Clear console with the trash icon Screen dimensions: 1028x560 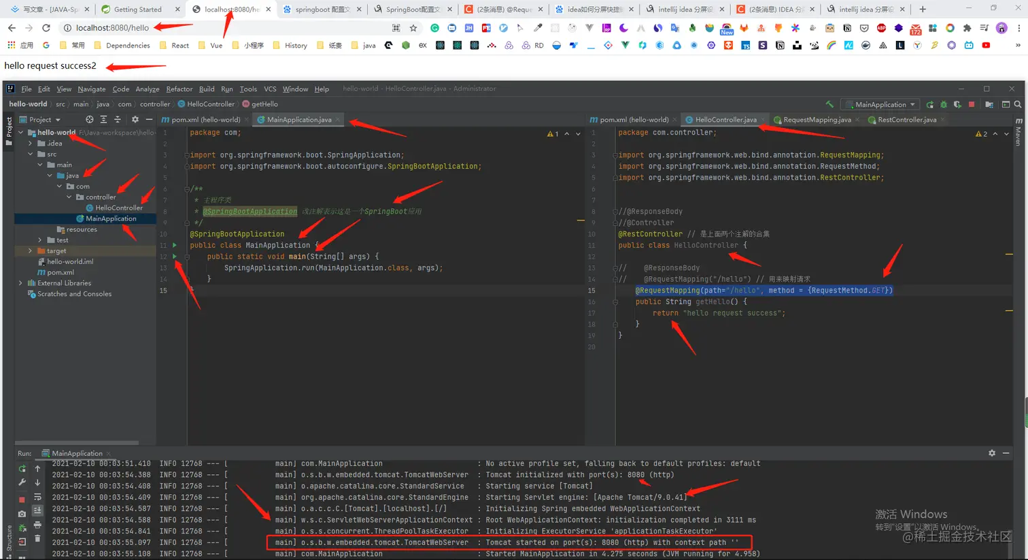(37, 539)
